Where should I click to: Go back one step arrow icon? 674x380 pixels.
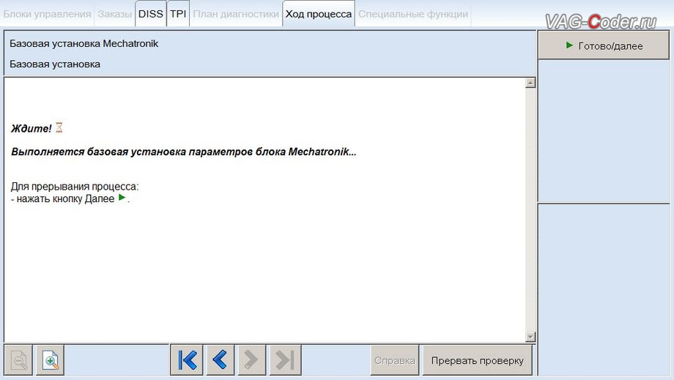click(x=220, y=359)
